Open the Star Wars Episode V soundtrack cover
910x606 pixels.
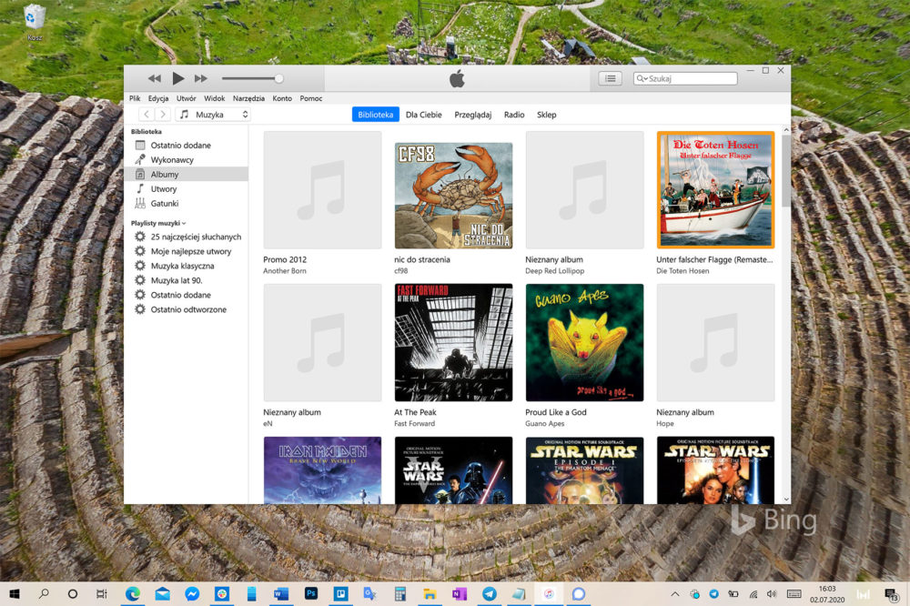click(x=453, y=470)
